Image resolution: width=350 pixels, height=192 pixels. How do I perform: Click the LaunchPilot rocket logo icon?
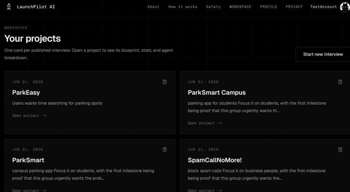click(9, 7)
